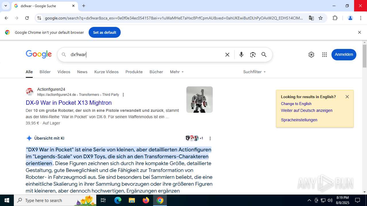This screenshot has height=206, width=367.
Task: Close the dx9war Google Suche tab
Action: pos(73,6)
